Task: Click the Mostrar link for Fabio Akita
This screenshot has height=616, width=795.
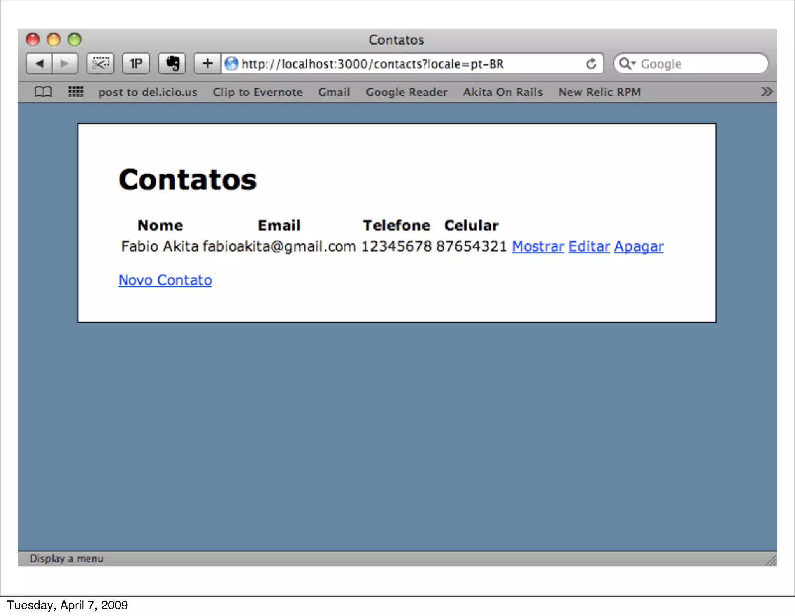Action: pos(538,246)
